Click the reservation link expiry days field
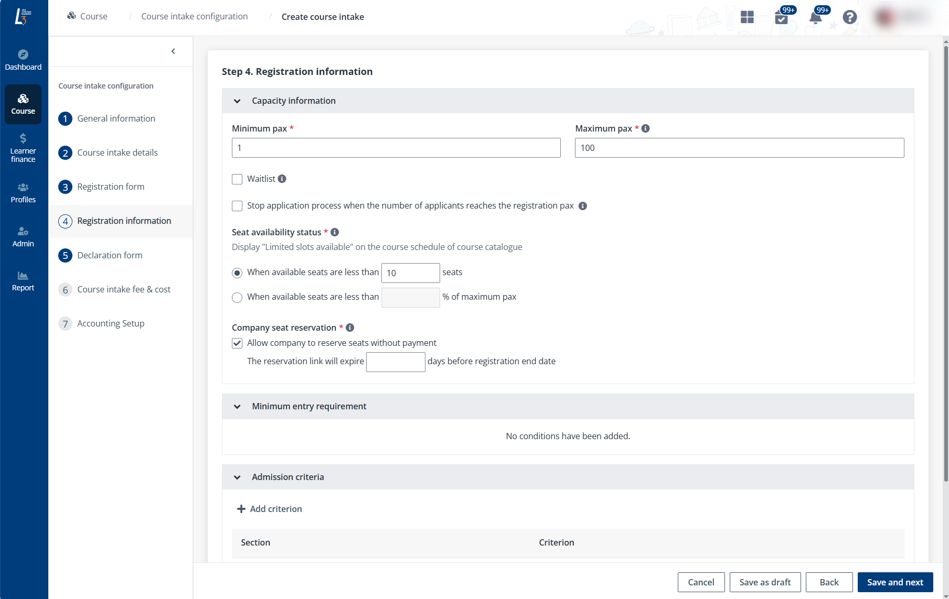The width and height of the screenshot is (949, 599). (396, 362)
